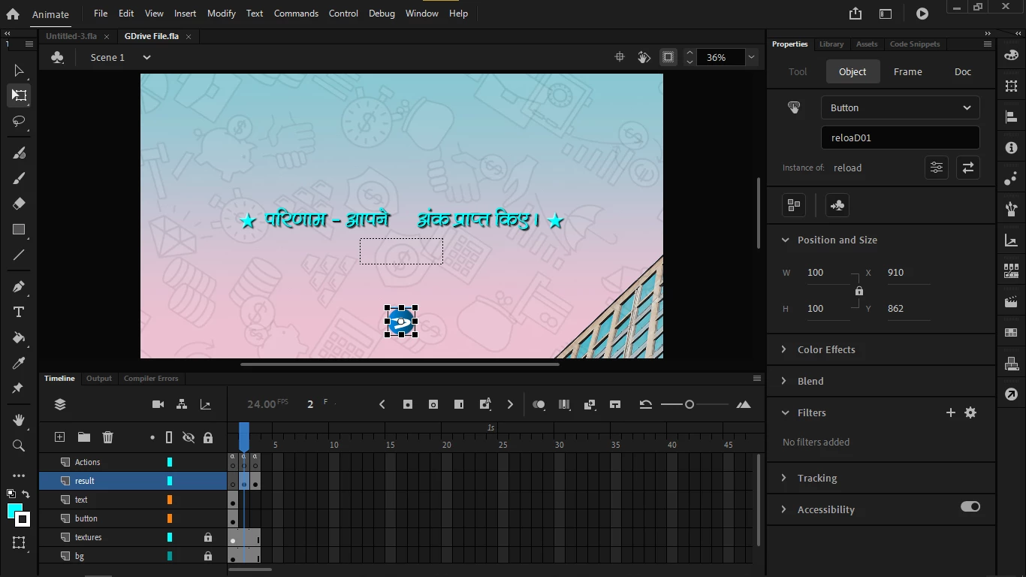
Task: Select the Paint Bucket tool
Action: (x=19, y=337)
